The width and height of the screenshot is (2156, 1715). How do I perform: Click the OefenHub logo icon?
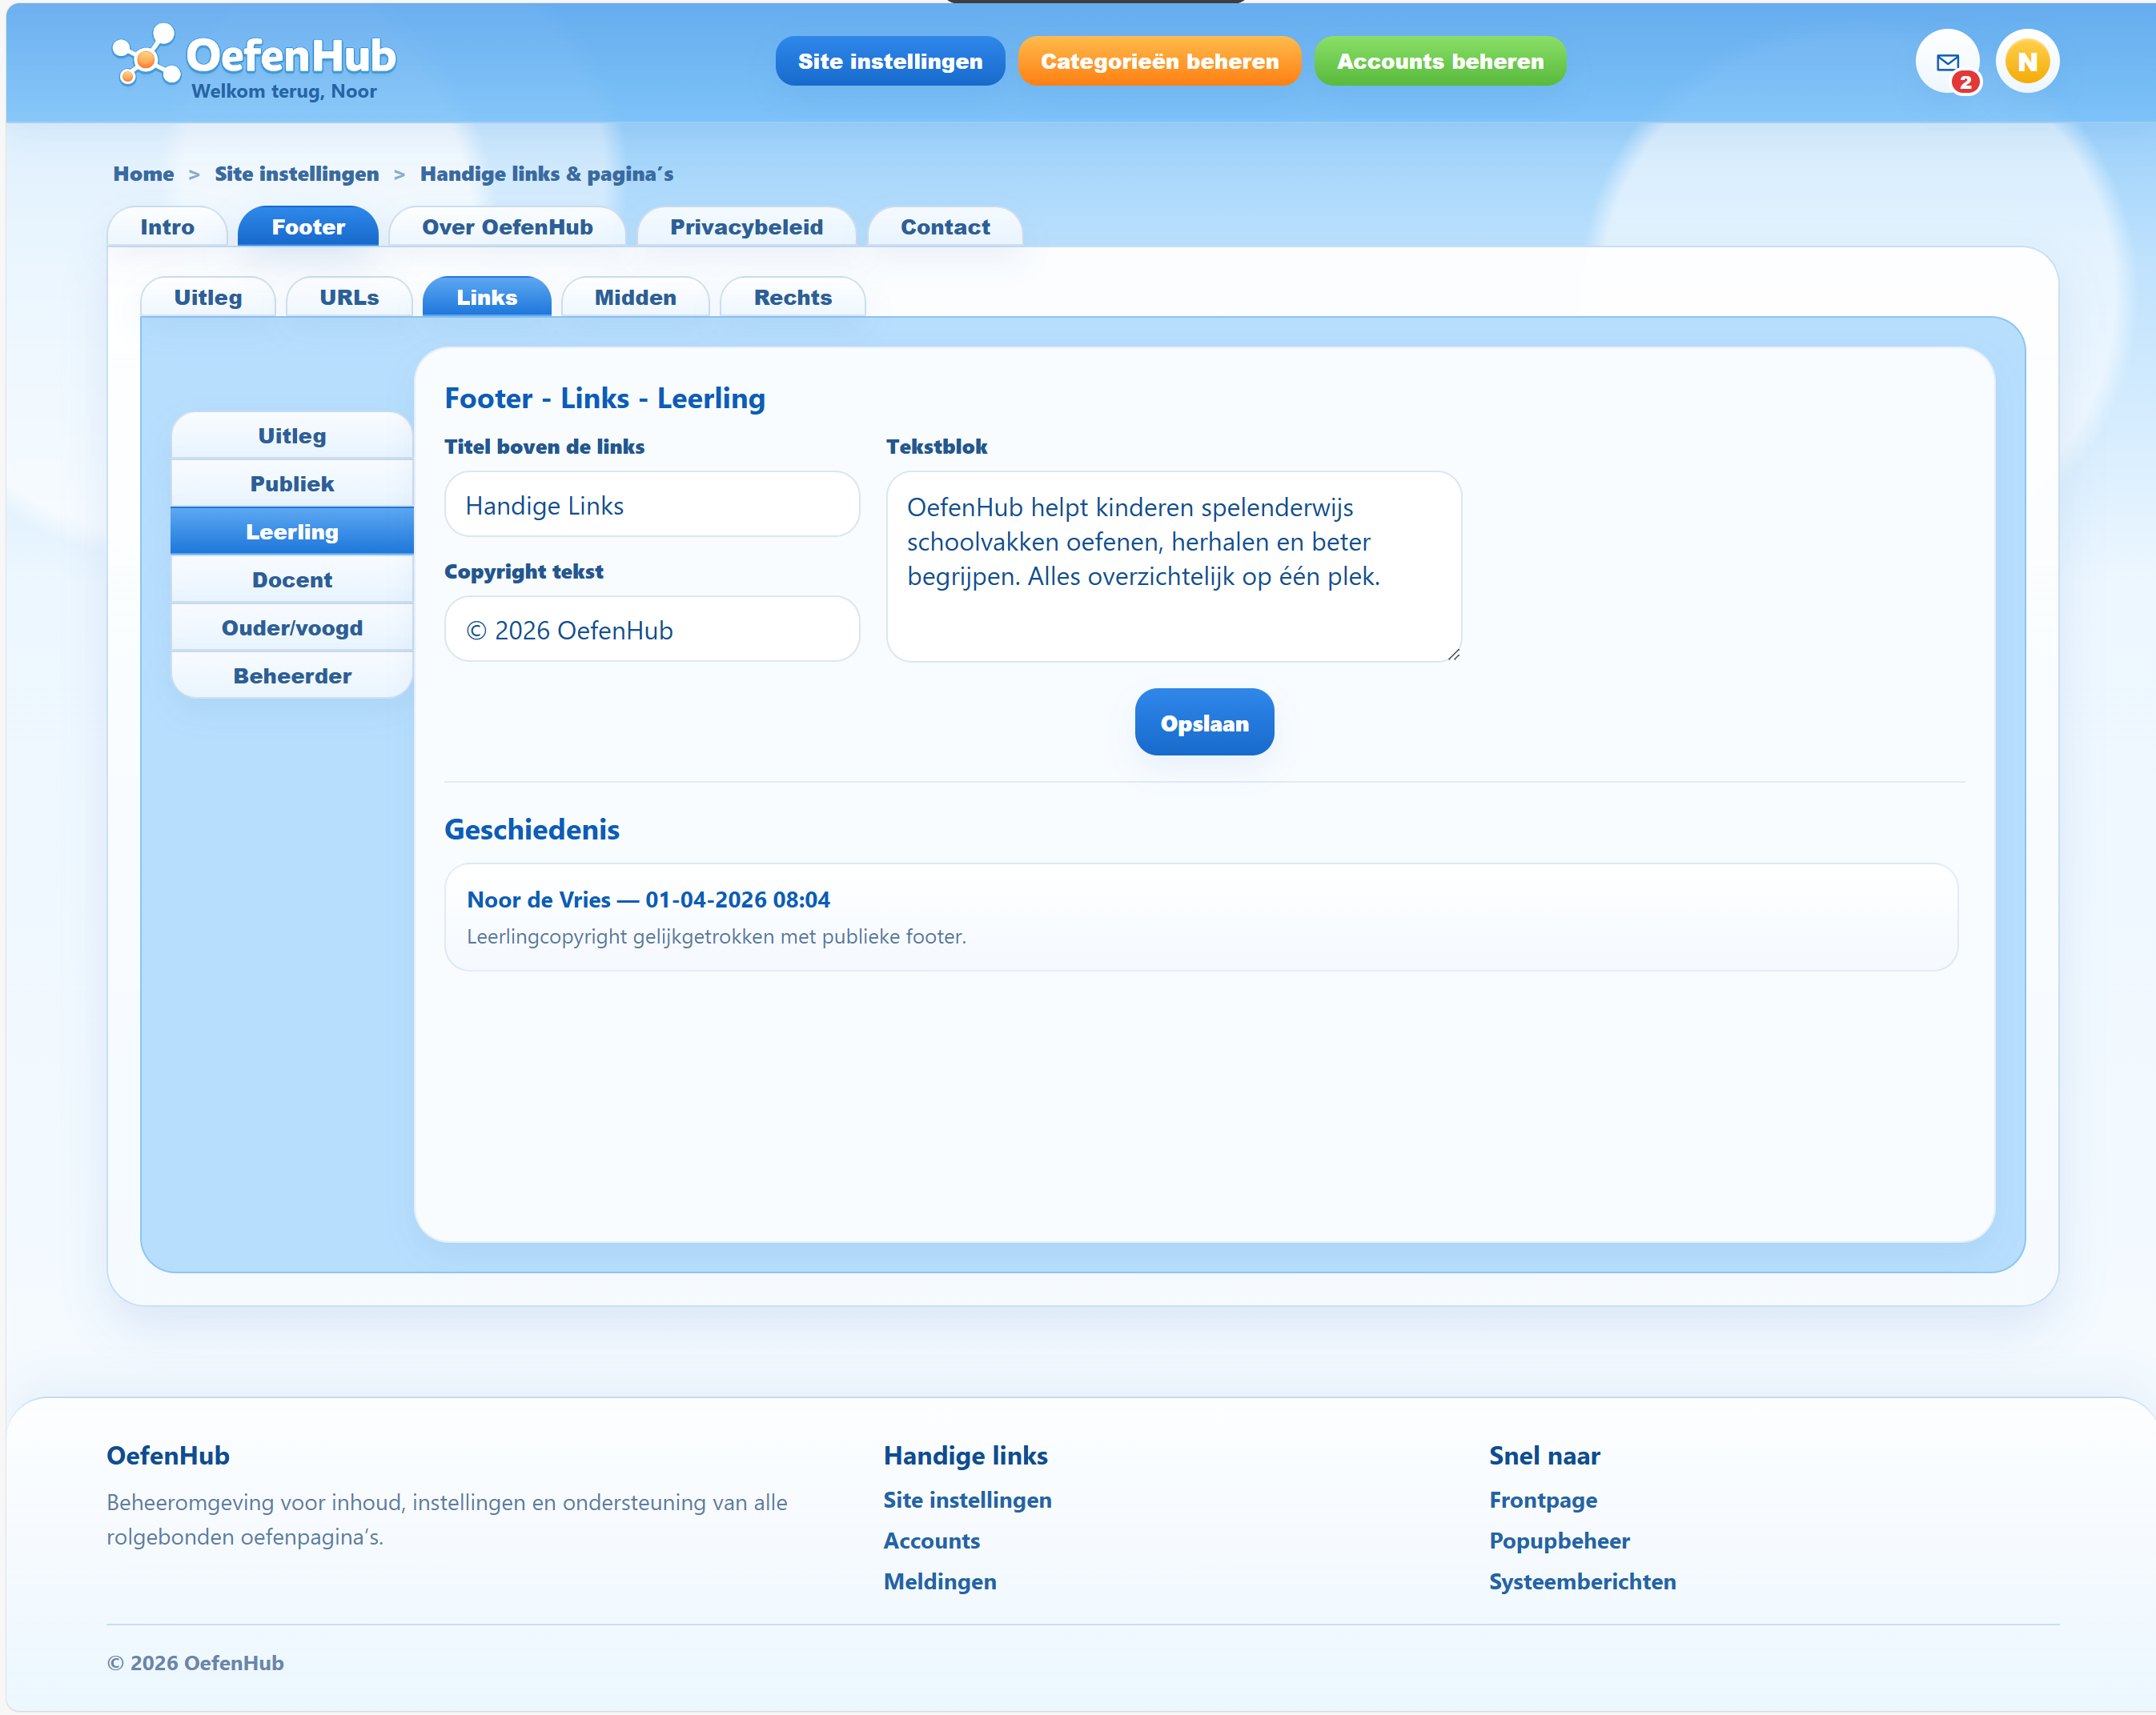[146, 57]
